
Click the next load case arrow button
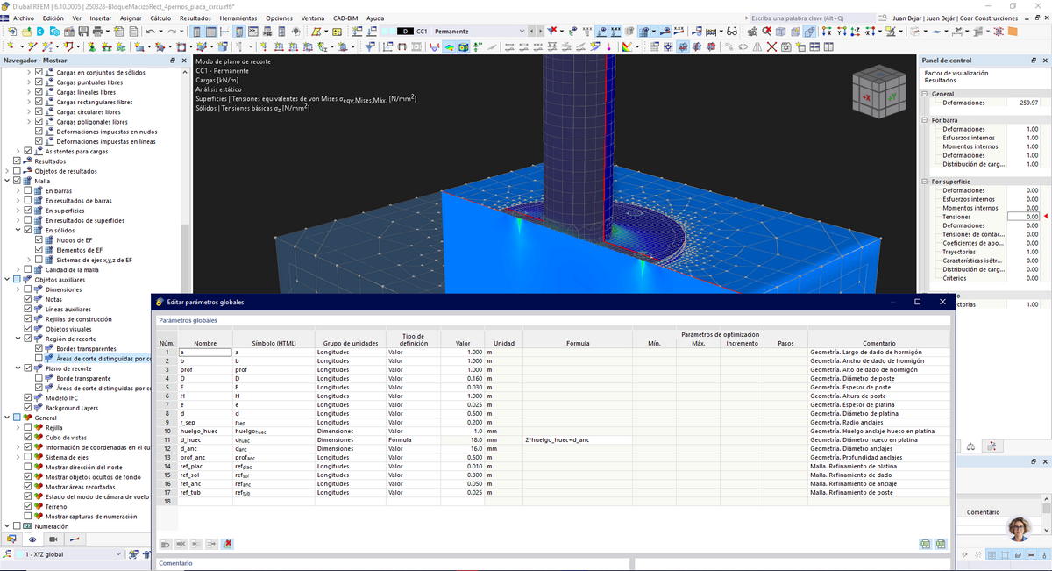point(540,32)
